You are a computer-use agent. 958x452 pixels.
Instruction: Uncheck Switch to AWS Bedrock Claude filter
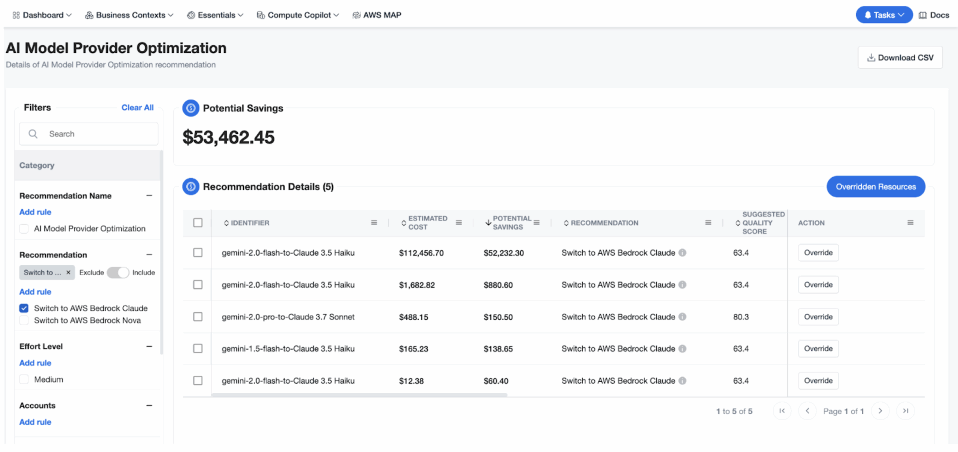(24, 308)
